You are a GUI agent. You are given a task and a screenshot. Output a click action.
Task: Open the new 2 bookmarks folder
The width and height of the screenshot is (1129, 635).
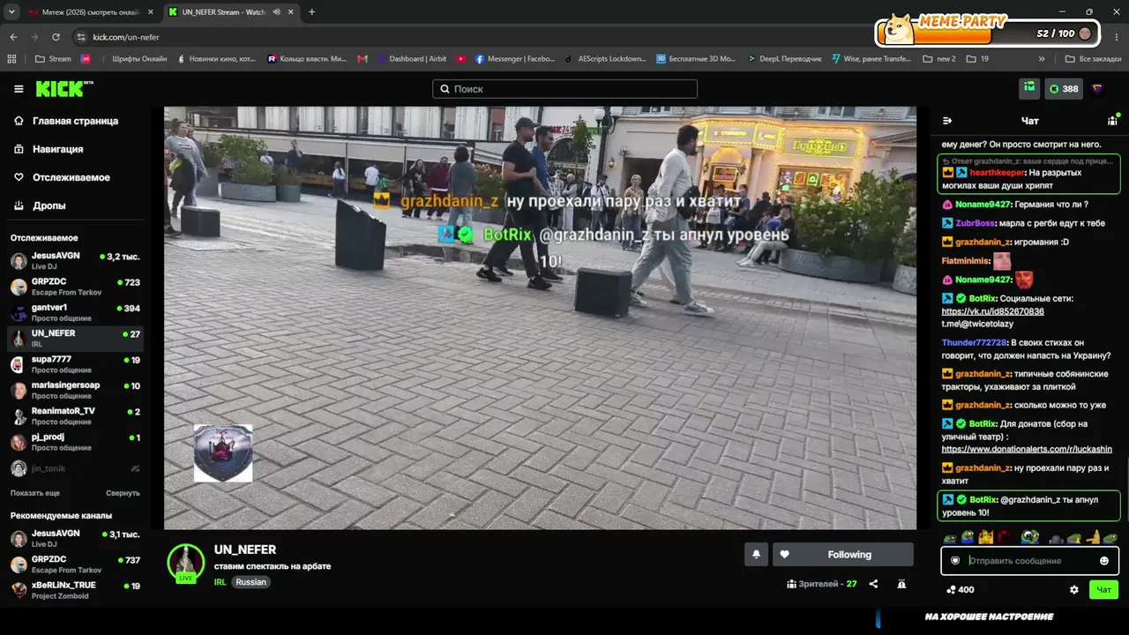coord(939,59)
